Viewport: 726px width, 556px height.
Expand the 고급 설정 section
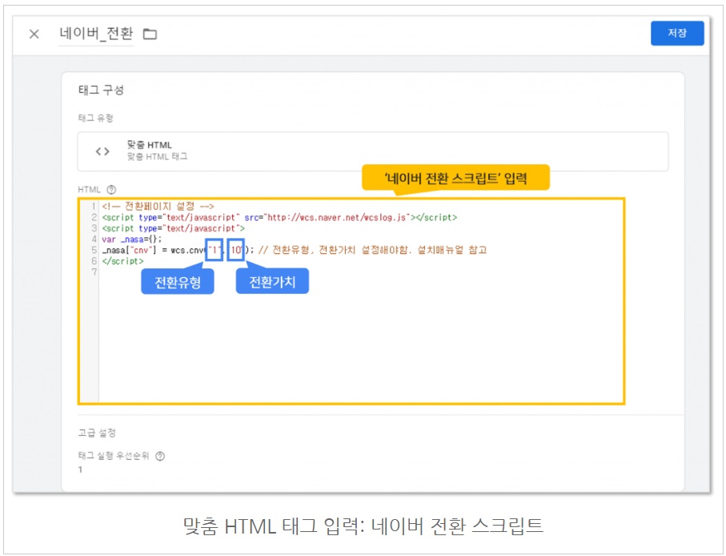[97, 433]
